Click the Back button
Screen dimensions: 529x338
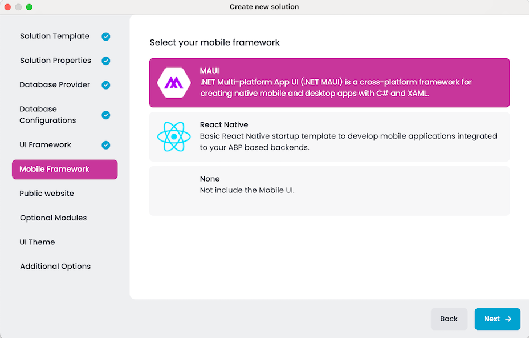tap(449, 319)
